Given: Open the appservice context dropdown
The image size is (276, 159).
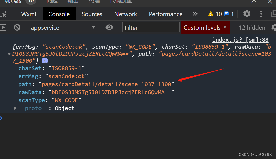Looking at the screenshot, I should [63, 27].
